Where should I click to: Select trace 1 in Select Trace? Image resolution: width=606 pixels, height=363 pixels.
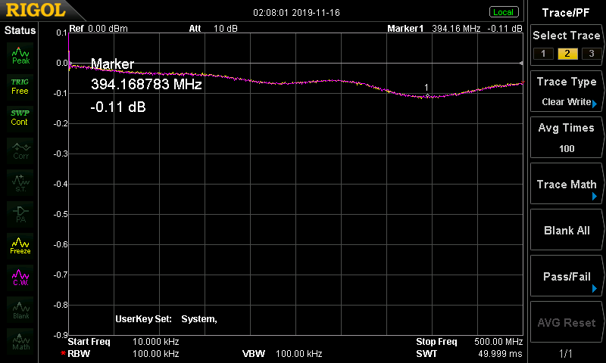542,53
